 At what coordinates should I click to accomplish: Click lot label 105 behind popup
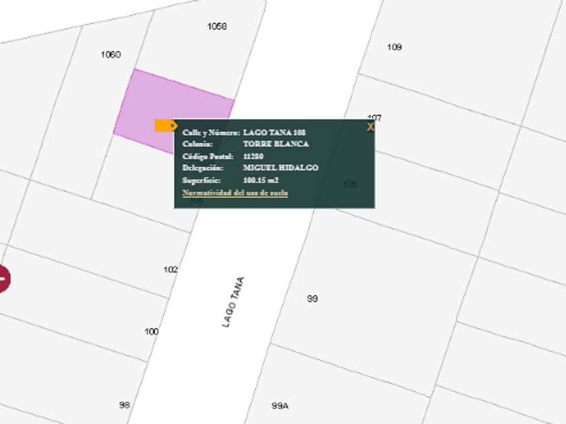coord(350,184)
